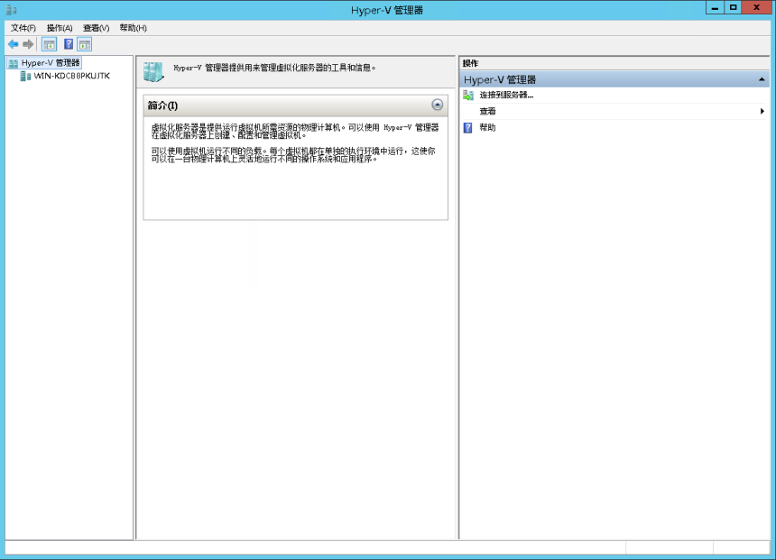Viewport: 776px width, 560px height.
Task: Click 查看 in the actions pane
Action: click(487, 111)
